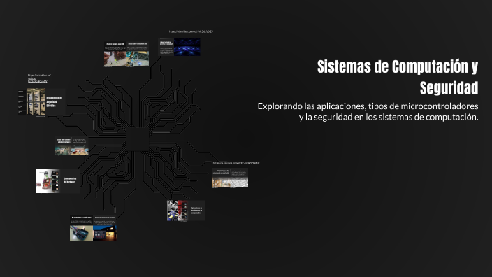The width and height of the screenshot is (492, 277).
Task: Open the right slide next to life-cycle slide
Action: pyautogui.click(x=80, y=146)
